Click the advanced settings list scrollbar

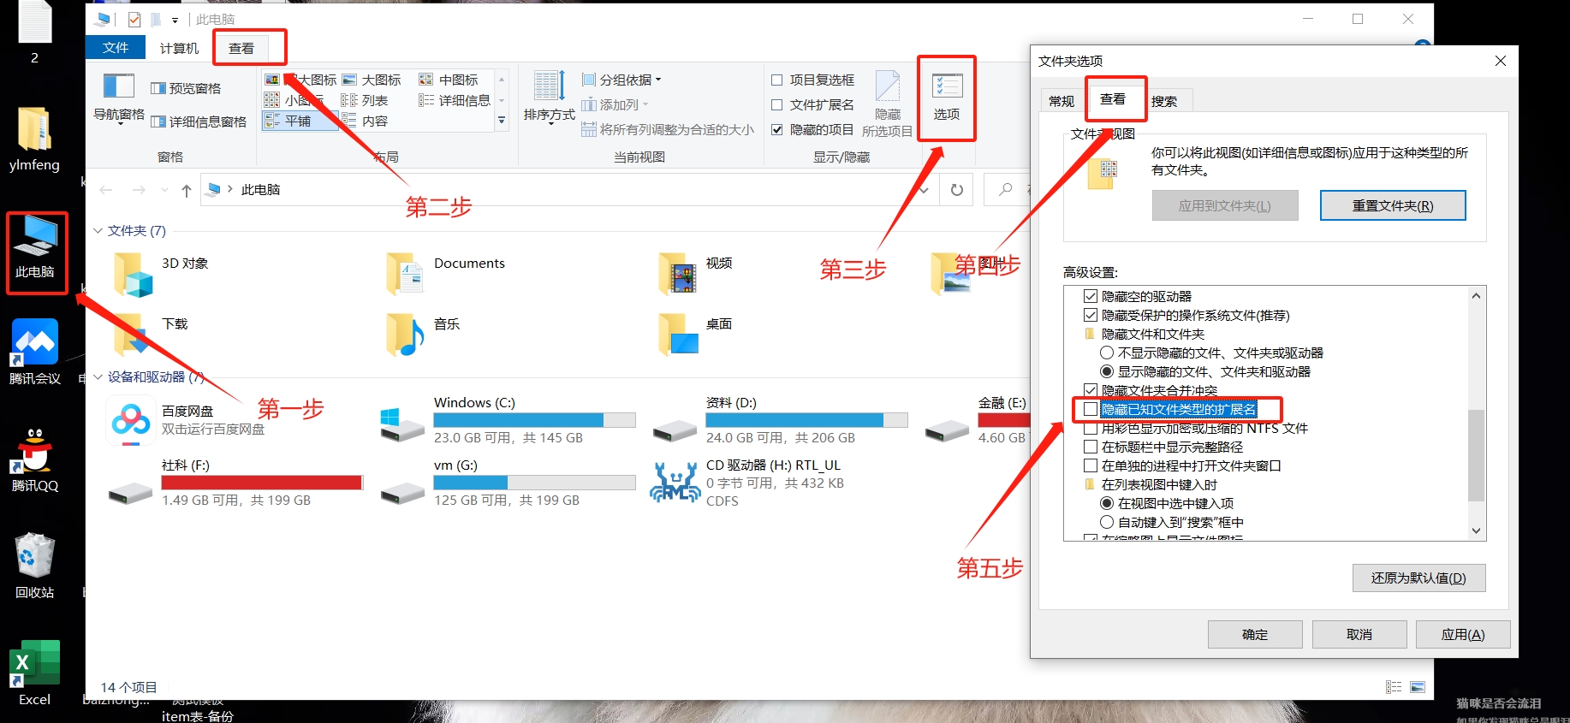(1476, 455)
